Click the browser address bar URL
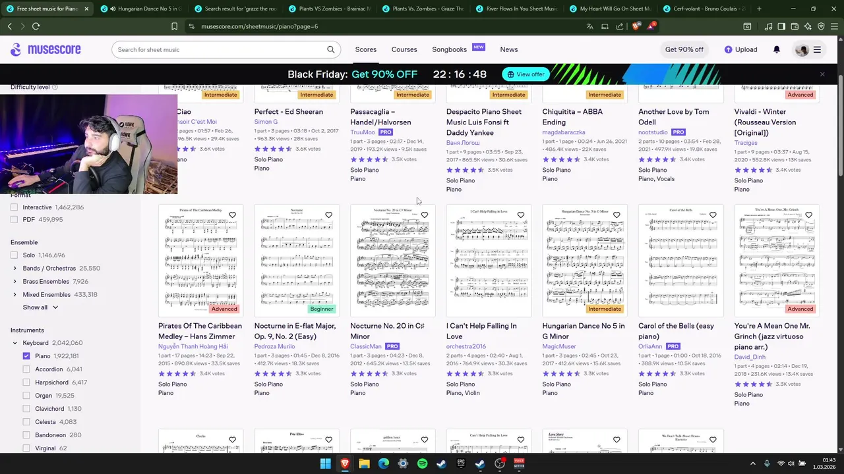Image resolution: width=844 pixels, height=474 pixels. (259, 26)
